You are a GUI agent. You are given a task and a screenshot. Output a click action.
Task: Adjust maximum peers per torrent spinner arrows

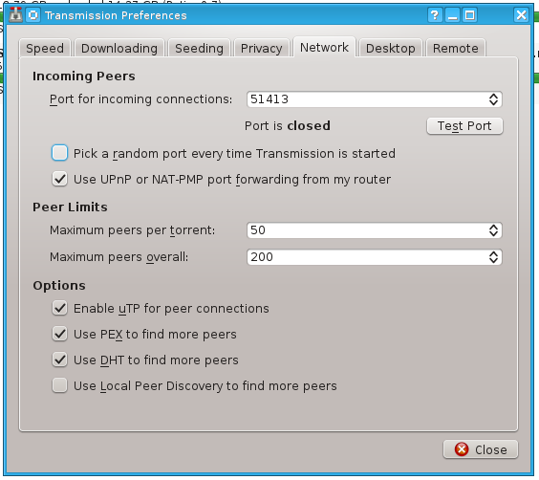494,230
